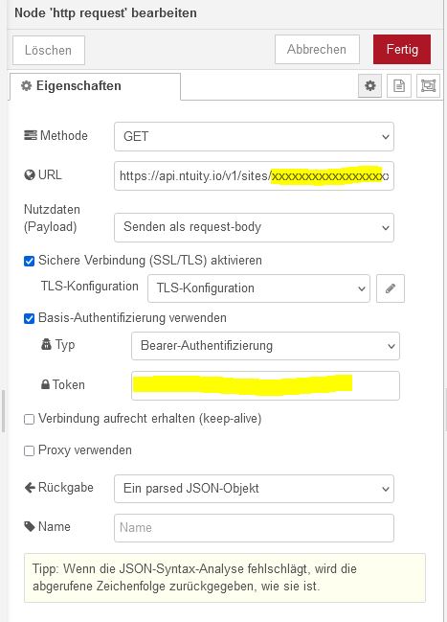Click the Löschen button
Image resolution: width=447 pixels, height=622 pixels.
coord(49,50)
